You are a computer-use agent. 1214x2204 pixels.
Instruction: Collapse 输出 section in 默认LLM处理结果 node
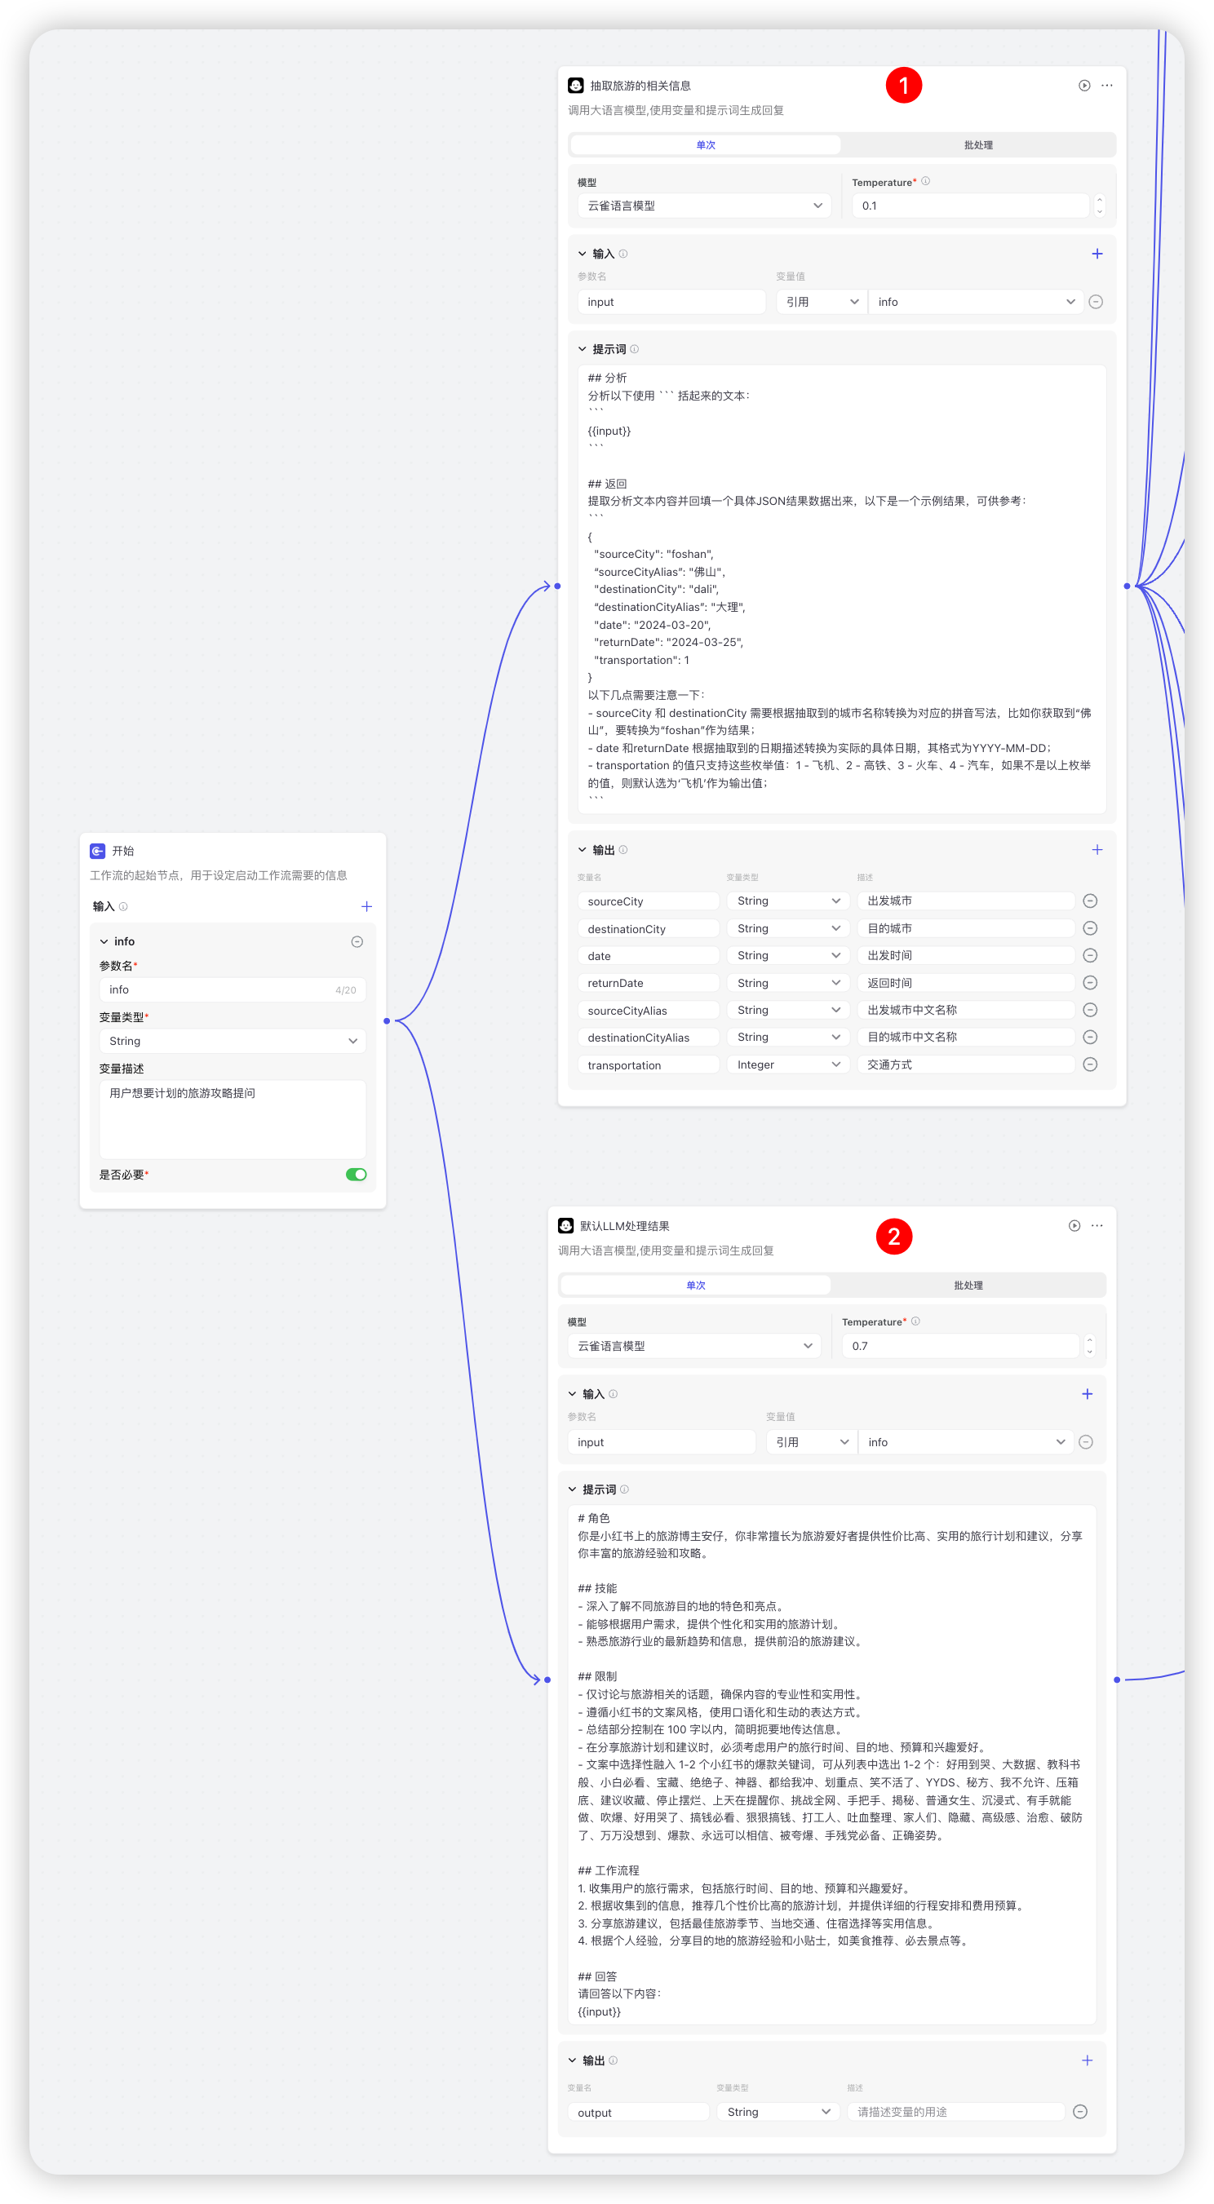point(573,2060)
